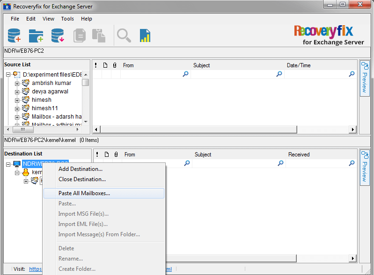Click the computer icon in Destination List
374x275 pixels.
coord(17,164)
